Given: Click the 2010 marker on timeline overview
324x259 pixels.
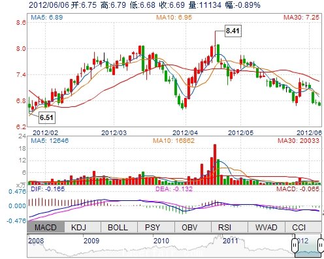Looking at the screenshot, I should (161, 241).
